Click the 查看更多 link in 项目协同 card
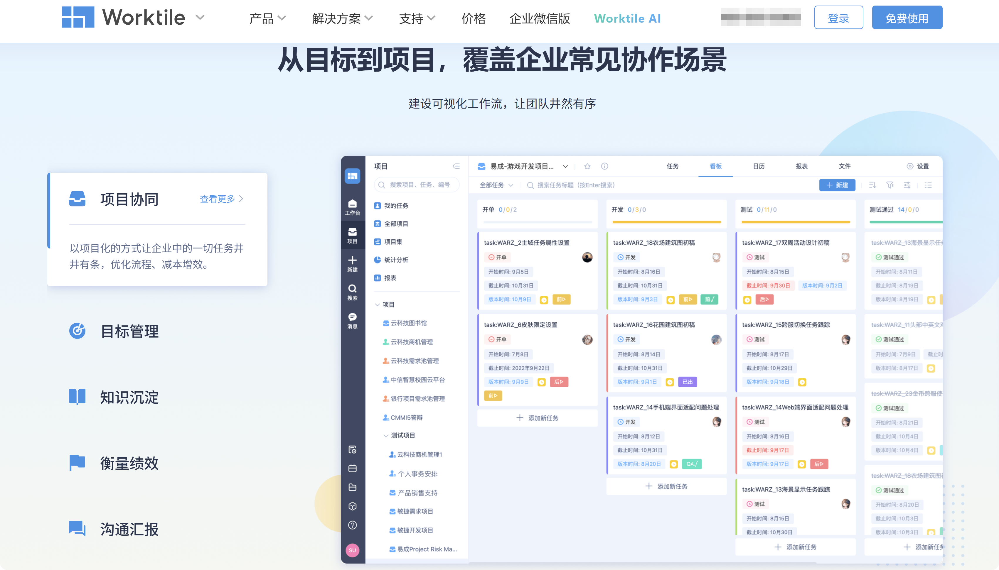This screenshot has height=570, width=999. pyautogui.click(x=218, y=199)
